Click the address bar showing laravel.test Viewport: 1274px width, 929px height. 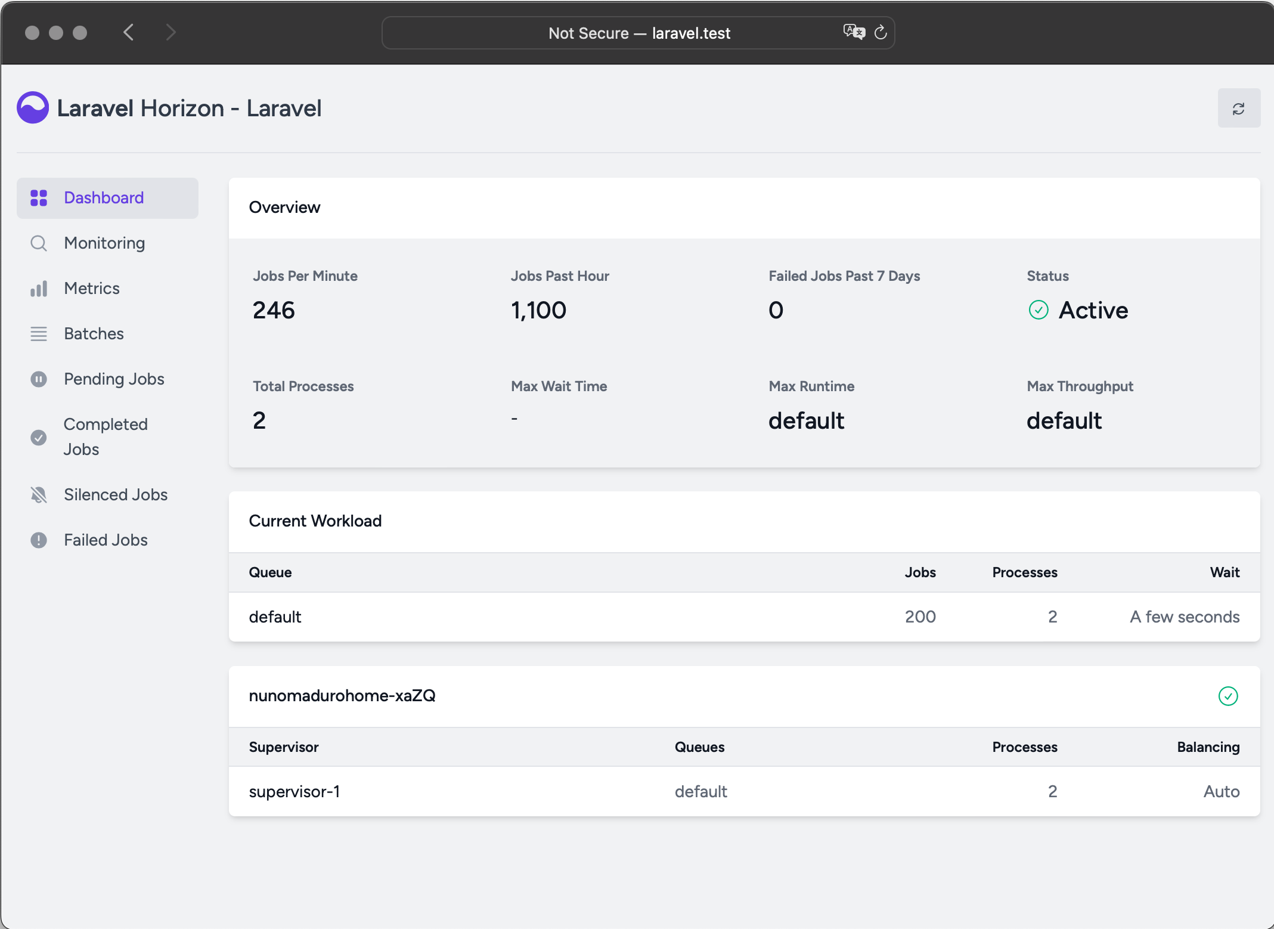point(638,33)
